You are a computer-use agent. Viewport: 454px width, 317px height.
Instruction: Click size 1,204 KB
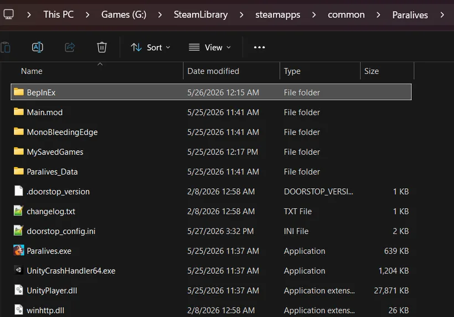[x=394, y=271]
